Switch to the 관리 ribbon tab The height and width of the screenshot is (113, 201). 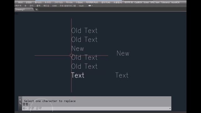(31, 6)
